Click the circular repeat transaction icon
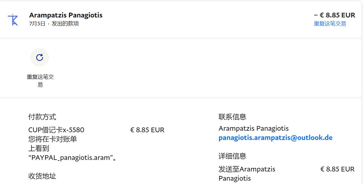 click(x=40, y=58)
